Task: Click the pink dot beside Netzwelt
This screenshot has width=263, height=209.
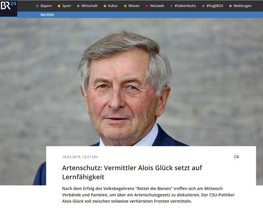Action: tap(147, 6)
